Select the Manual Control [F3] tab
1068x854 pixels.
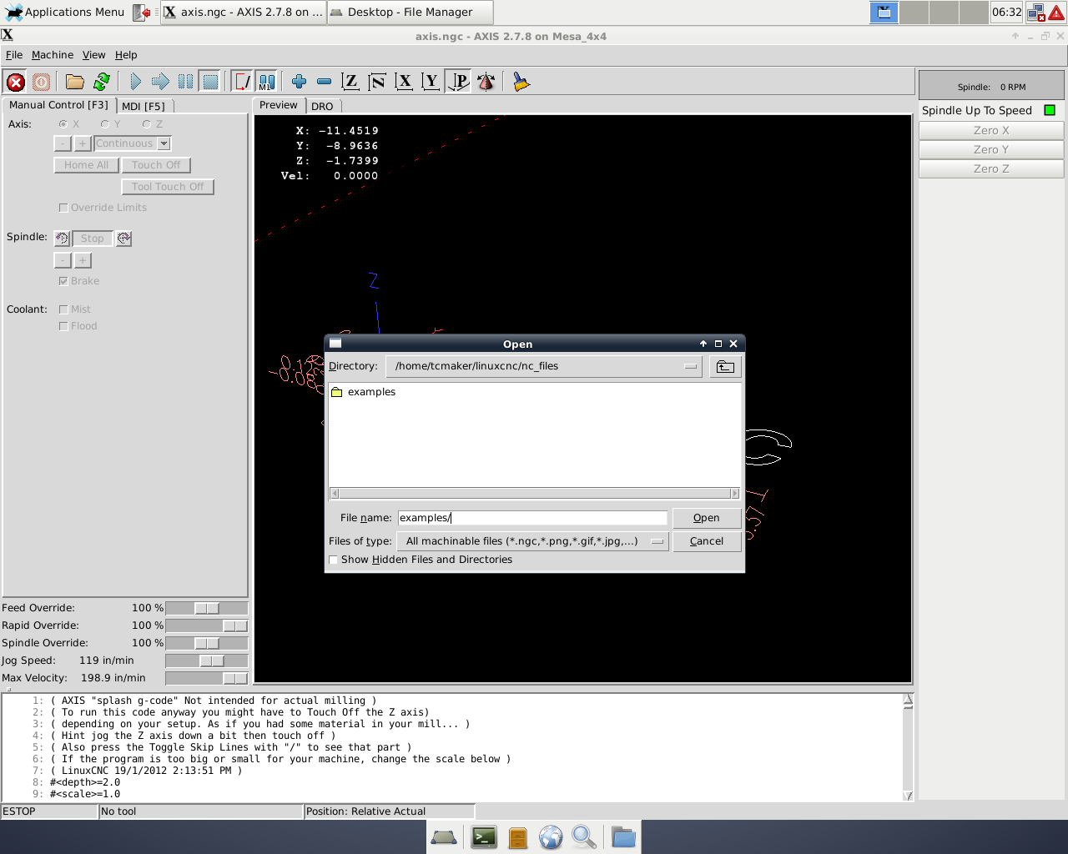pos(58,105)
